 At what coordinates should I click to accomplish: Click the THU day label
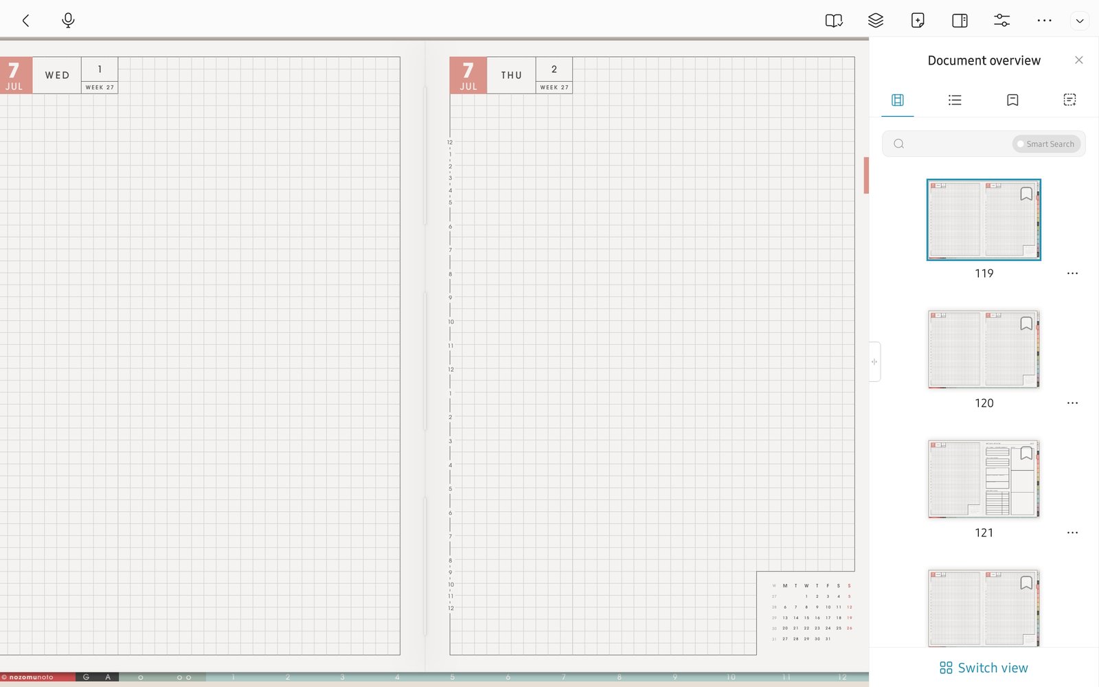pos(511,76)
